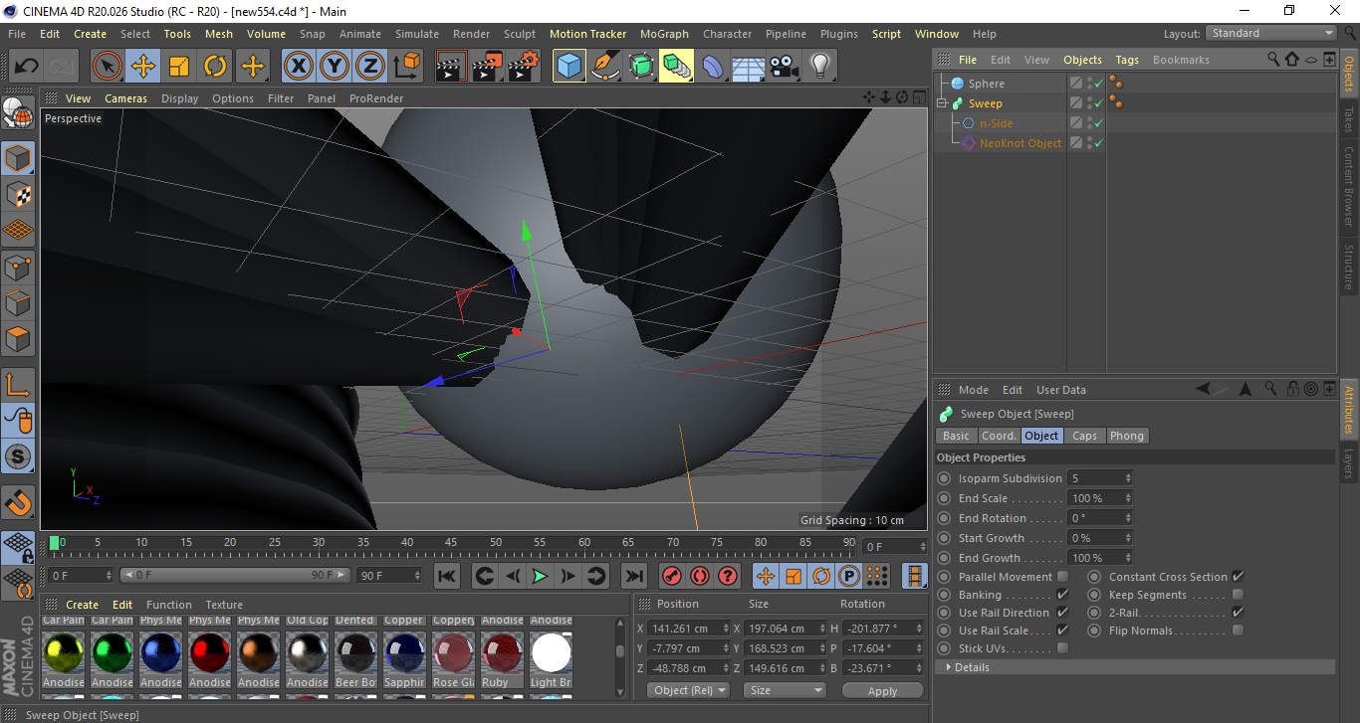This screenshot has height=723, width=1360.
Task: Toggle Use Rail Direction checkbox
Action: tap(1062, 613)
